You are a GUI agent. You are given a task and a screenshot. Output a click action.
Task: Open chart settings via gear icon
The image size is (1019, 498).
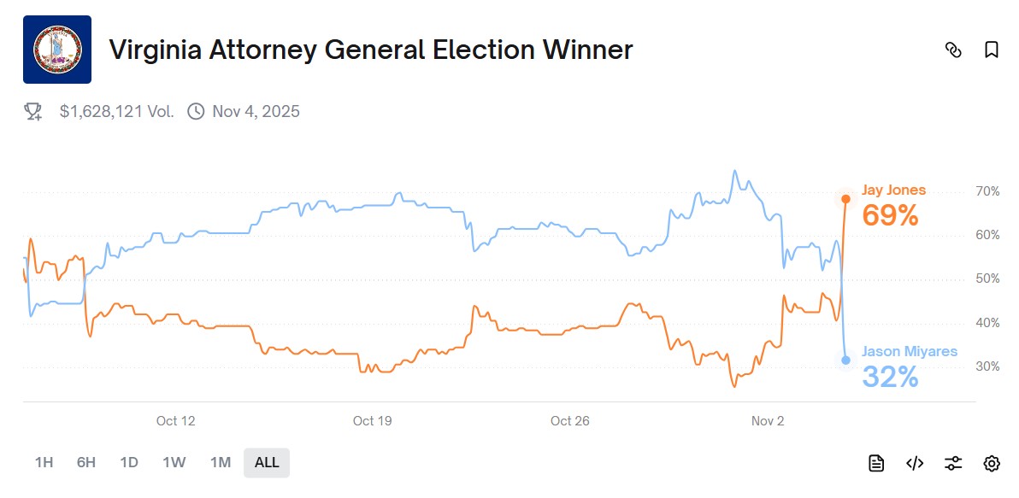[990, 462]
